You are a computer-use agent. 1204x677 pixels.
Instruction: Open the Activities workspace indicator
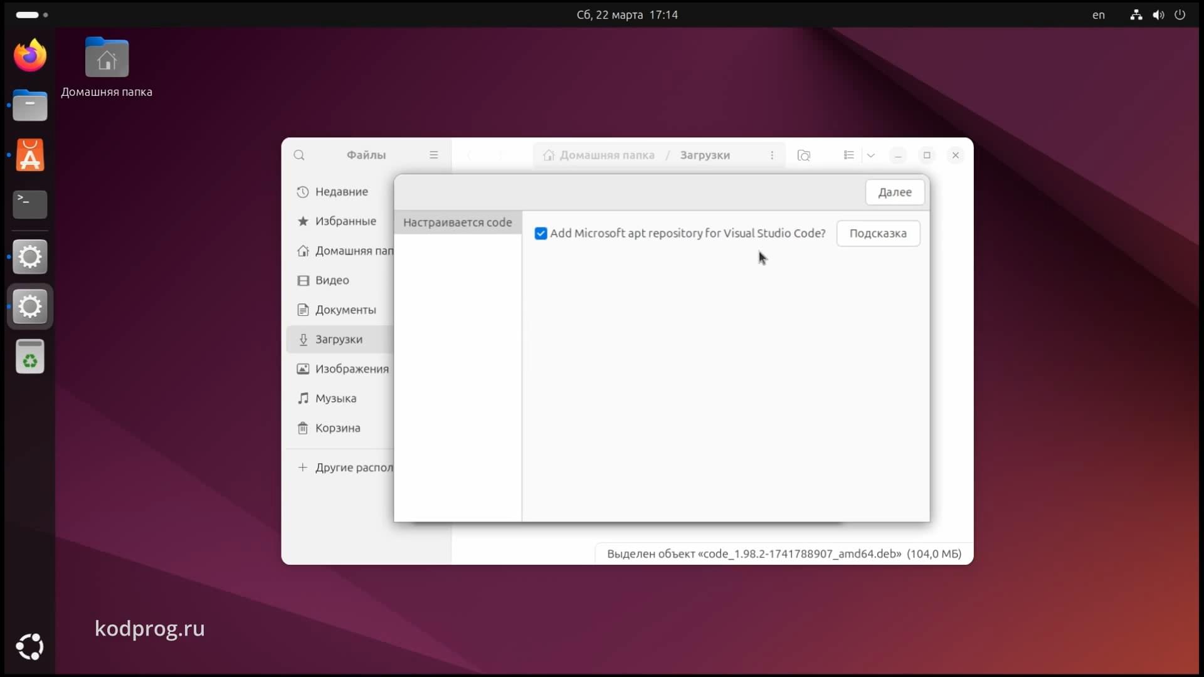click(31, 14)
